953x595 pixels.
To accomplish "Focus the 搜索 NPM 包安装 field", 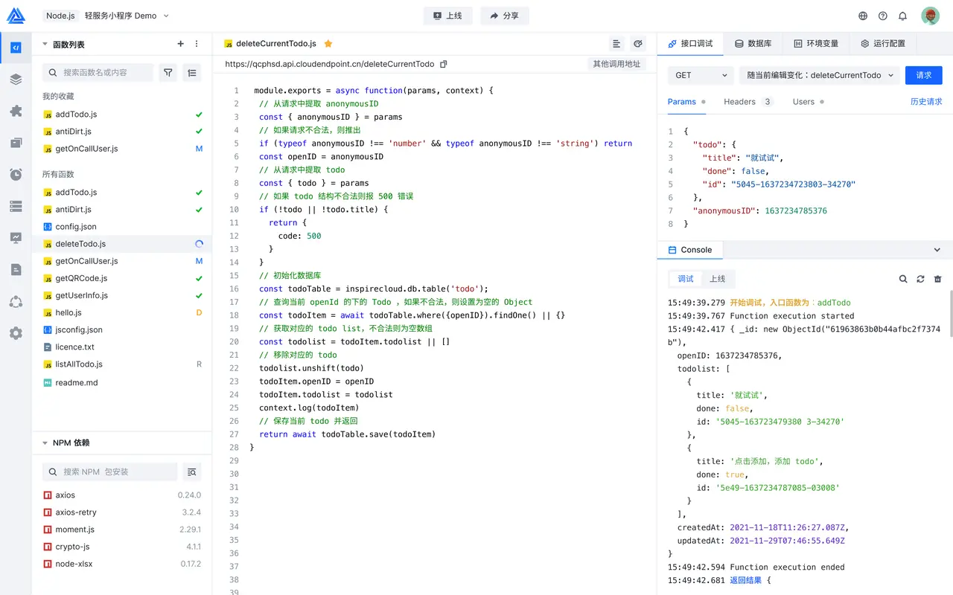I will pos(109,472).
